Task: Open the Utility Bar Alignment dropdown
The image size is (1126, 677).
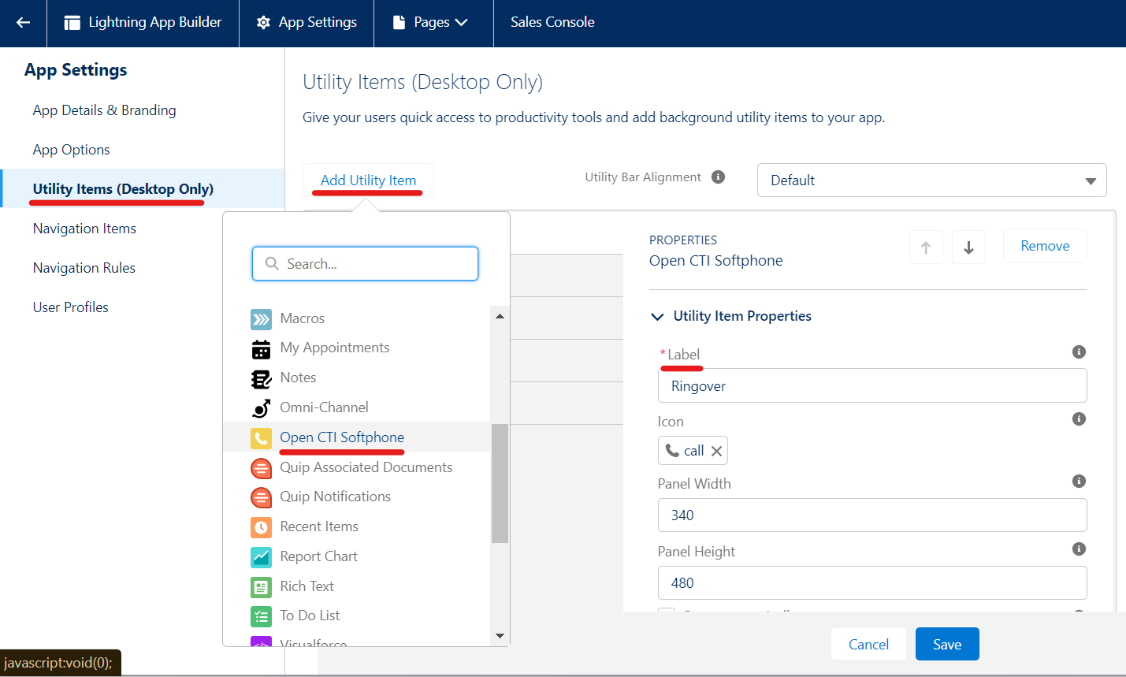Action: pyautogui.click(x=931, y=180)
